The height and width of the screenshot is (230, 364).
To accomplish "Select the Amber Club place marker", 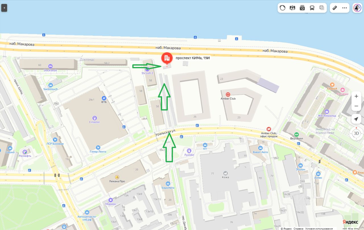I will pyautogui.click(x=228, y=94).
